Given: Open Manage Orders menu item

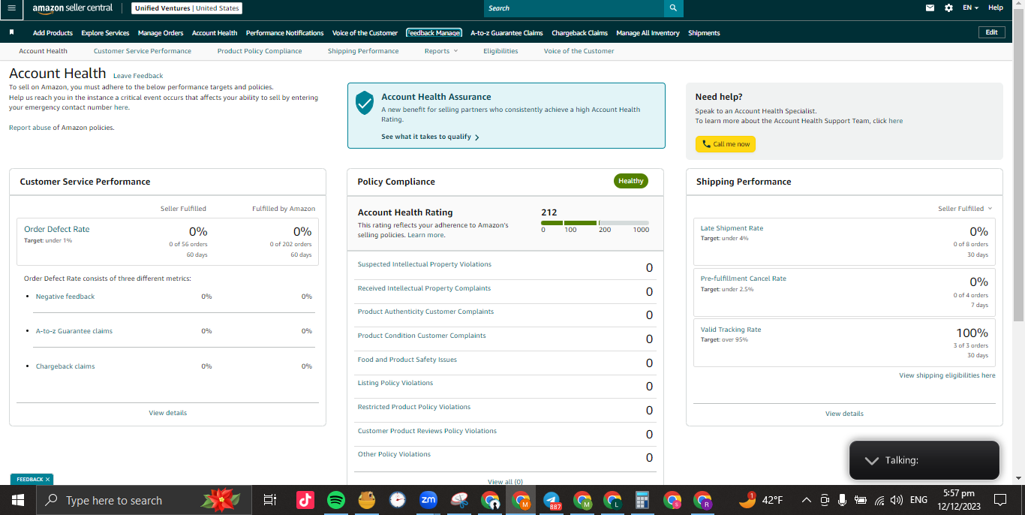Looking at the screenshot, I should pos(161,33).
